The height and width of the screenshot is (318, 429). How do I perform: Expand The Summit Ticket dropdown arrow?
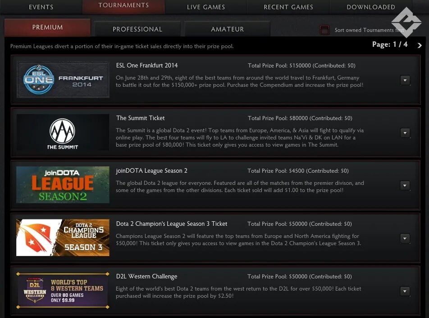pyautogui.click(x=405, y=133)
